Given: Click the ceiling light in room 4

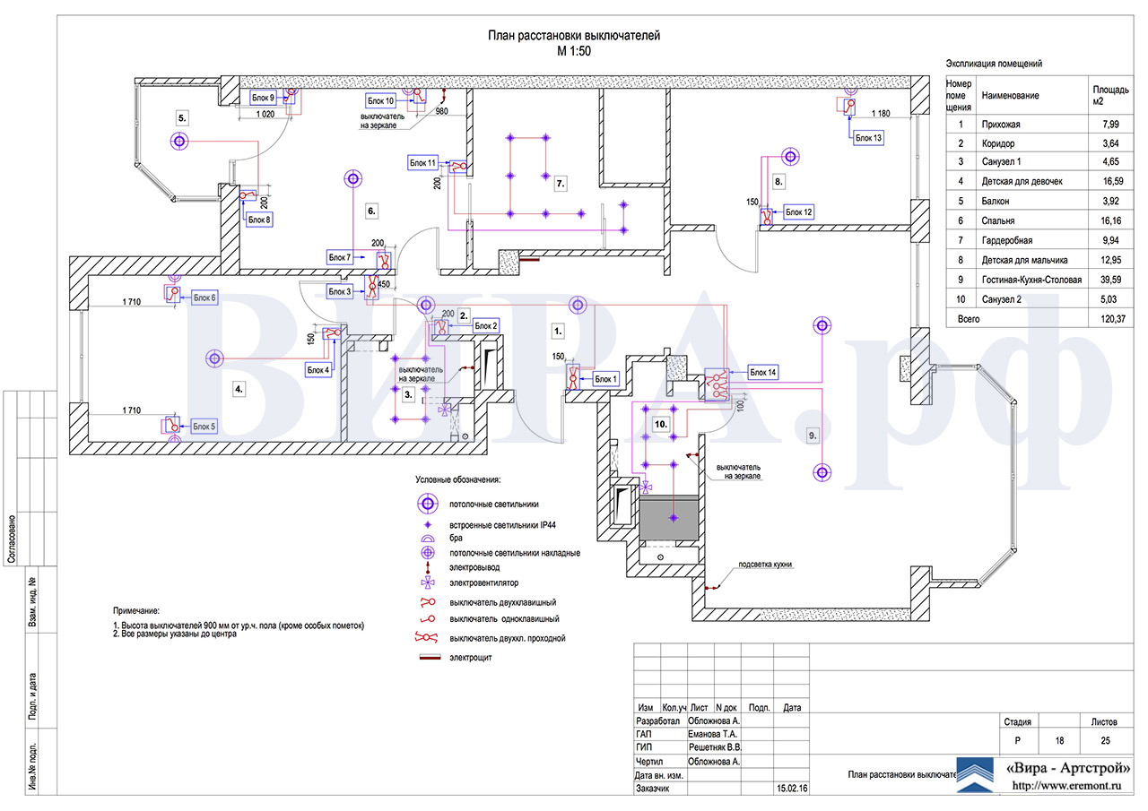Looking at the screenshot, I should (x=214, y=358).
